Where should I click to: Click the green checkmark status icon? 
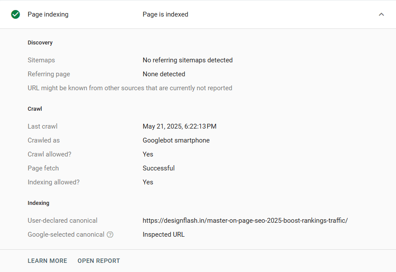tap(15, 14)
